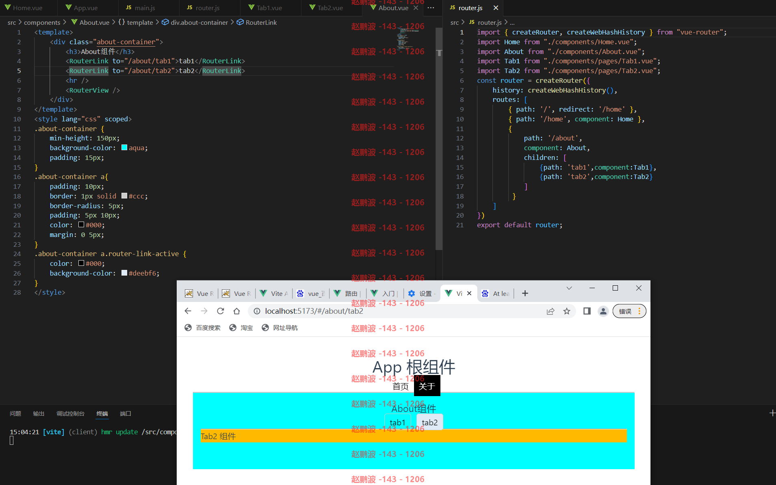Screen dimensions: 776x485
Task: Go back in the browser
Action: click(x=188, y=311)
